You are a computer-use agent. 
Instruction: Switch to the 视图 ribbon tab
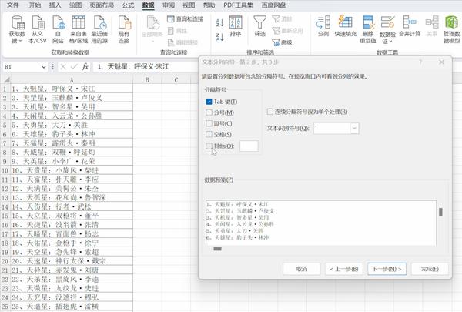click(x=189, y=5)
